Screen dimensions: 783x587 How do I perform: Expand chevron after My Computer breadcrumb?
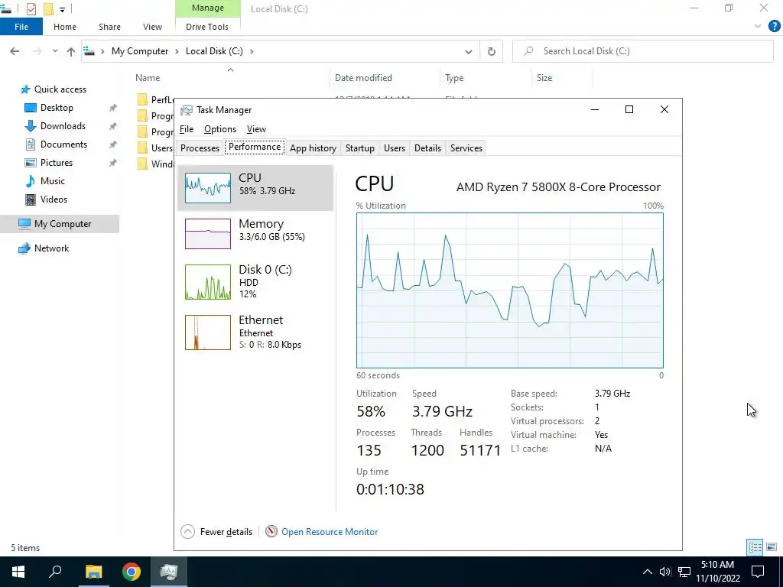[x=177, y=51]
